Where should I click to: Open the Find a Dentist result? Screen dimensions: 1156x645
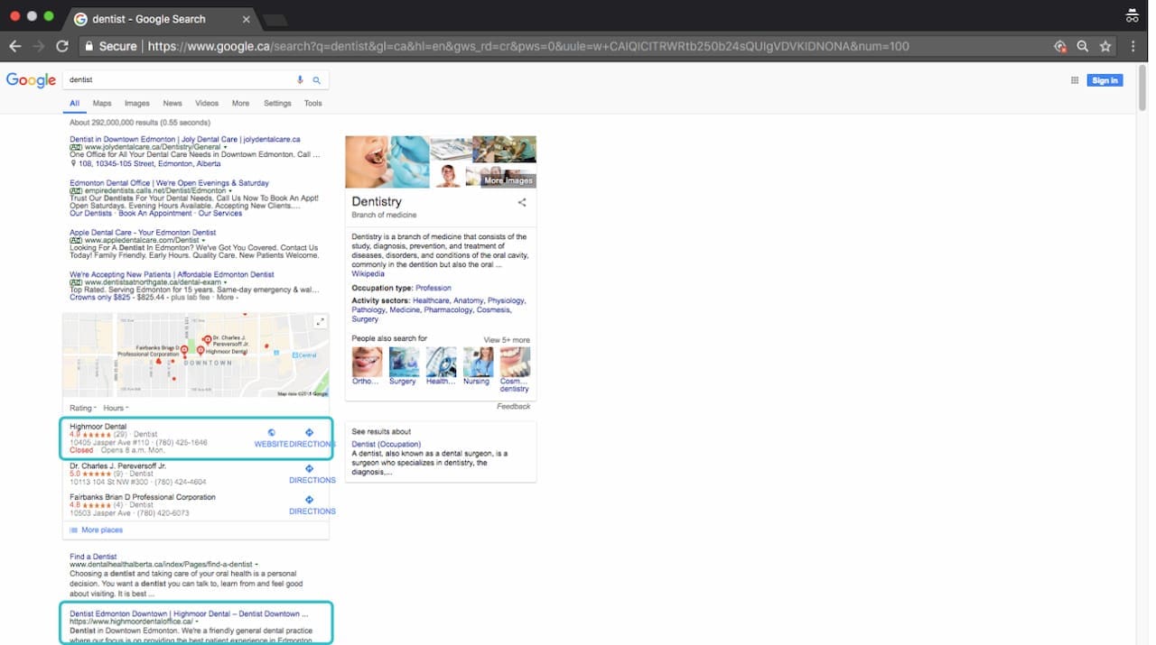(93, 557)
